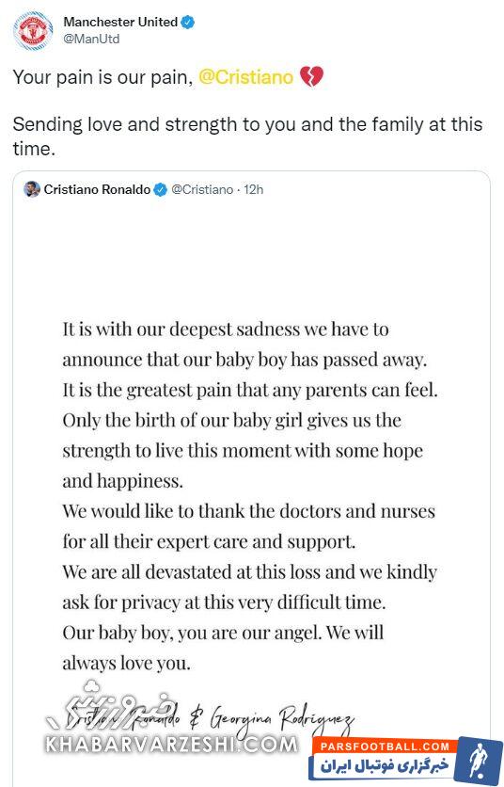
Task: Click Manchester United's blue verified badge
Action: (x=188, y=22)
